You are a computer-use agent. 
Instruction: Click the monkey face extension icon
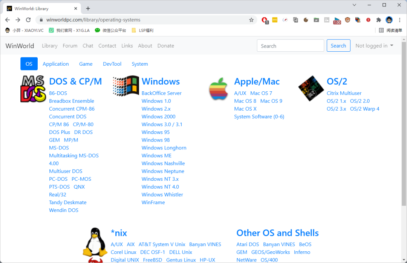(347, 20)
